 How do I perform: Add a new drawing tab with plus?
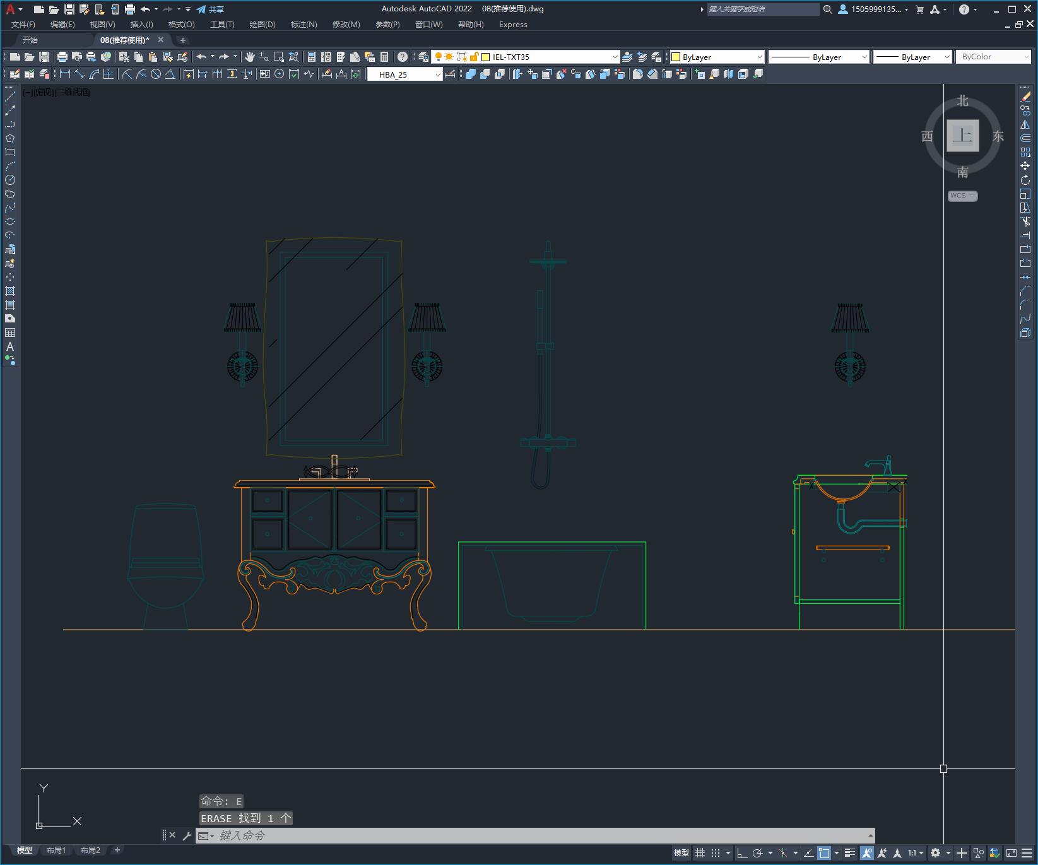pyautogui.click(x=183, y=40)
